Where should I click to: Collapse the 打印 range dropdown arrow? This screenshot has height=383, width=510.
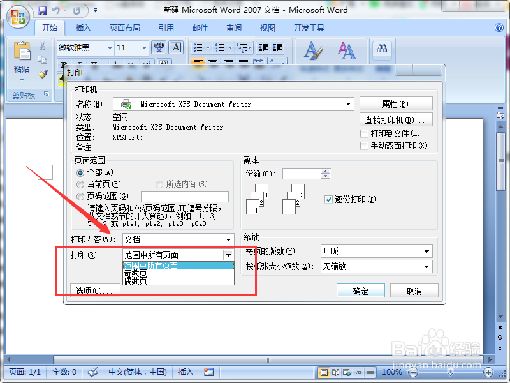tap(228, 255)
